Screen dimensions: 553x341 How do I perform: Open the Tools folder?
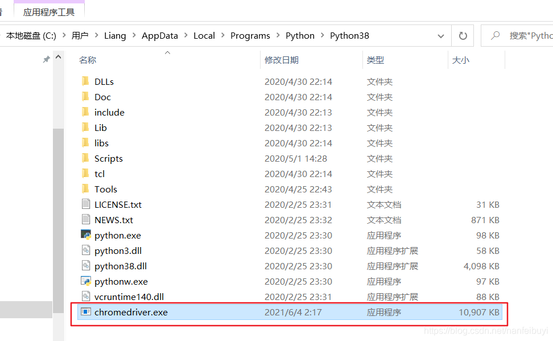coord(105,188)
